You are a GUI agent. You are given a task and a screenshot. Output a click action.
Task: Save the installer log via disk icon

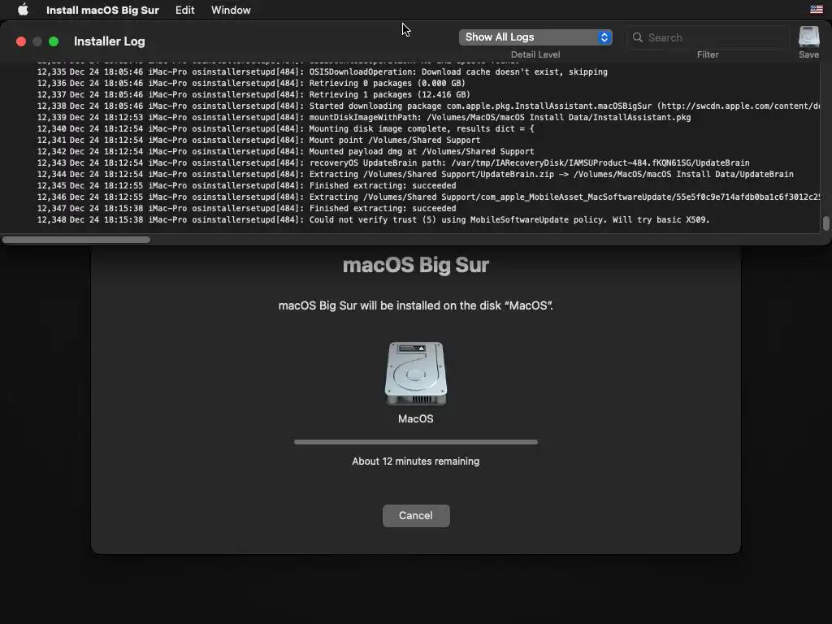point(808,37)
